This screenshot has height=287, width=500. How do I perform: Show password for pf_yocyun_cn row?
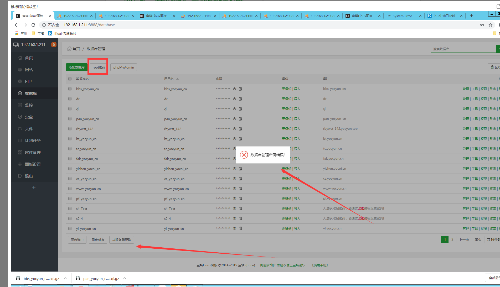point(235,199)
